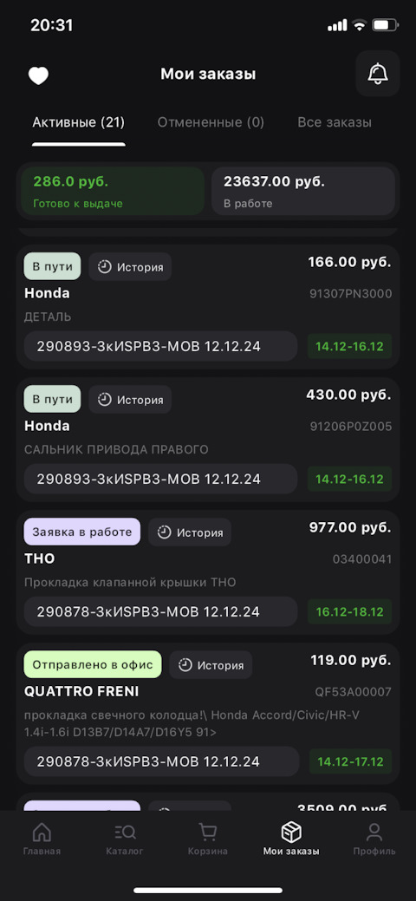Tap part number 91307PN3000
This screenshot has width=416, height=901.
pos(350,294)
